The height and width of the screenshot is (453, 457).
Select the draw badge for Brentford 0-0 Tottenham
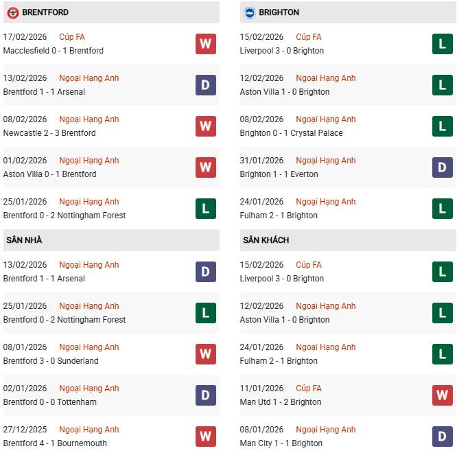point(206,395)
